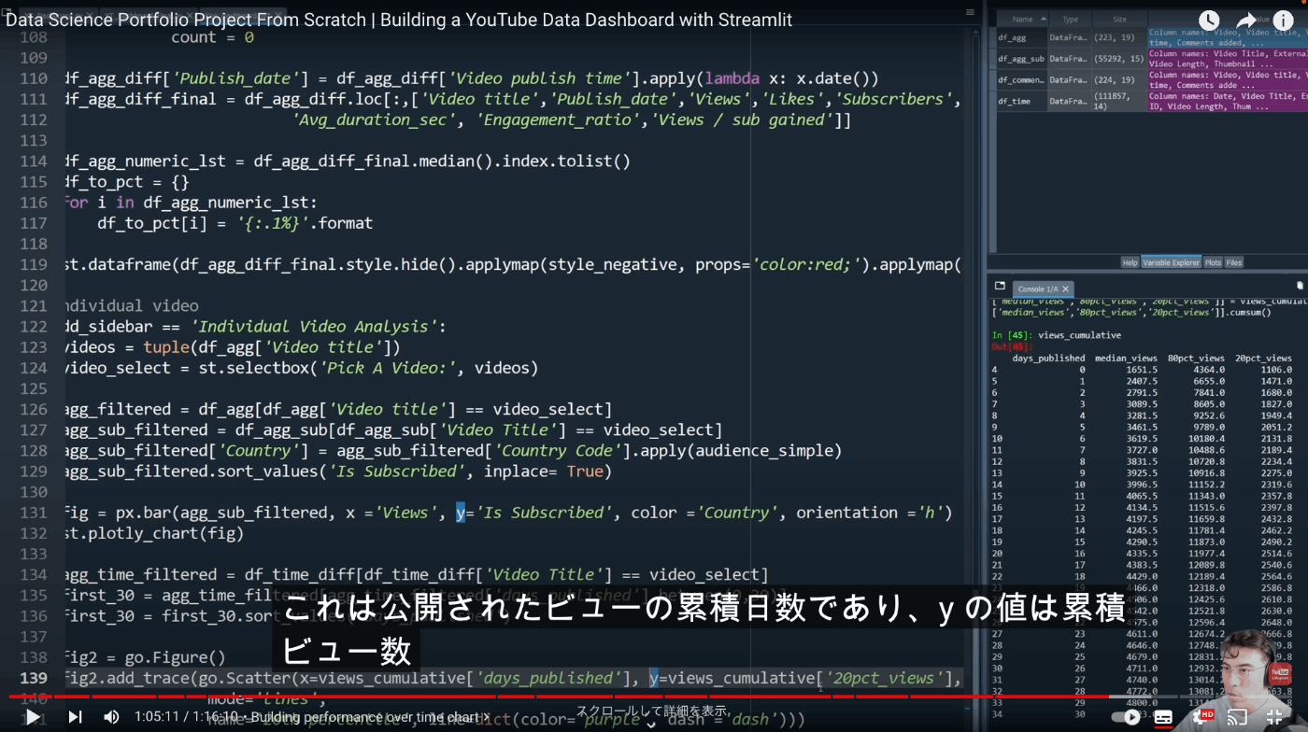Click the Japanese subtitle caption overlay
The height and width of the screenshot is (732, 1308).
(703, 630)
